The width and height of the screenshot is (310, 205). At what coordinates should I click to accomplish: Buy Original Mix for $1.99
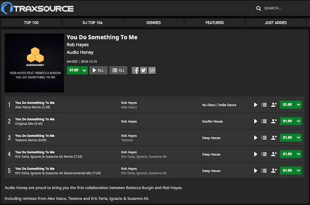(287, 121)
